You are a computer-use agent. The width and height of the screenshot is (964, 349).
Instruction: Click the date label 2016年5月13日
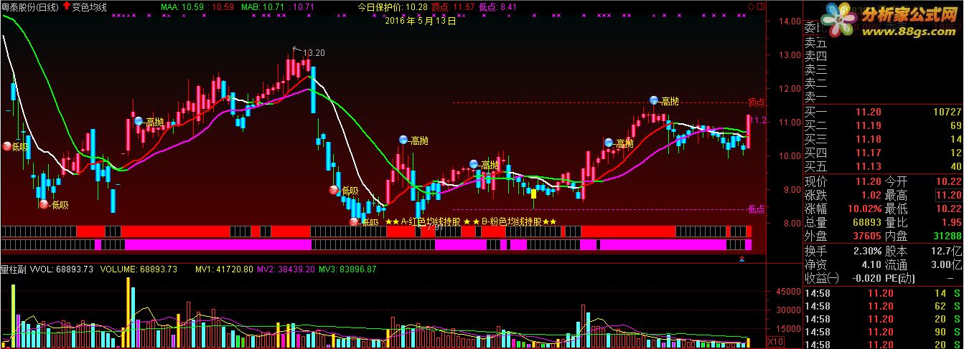pos(420,21)
